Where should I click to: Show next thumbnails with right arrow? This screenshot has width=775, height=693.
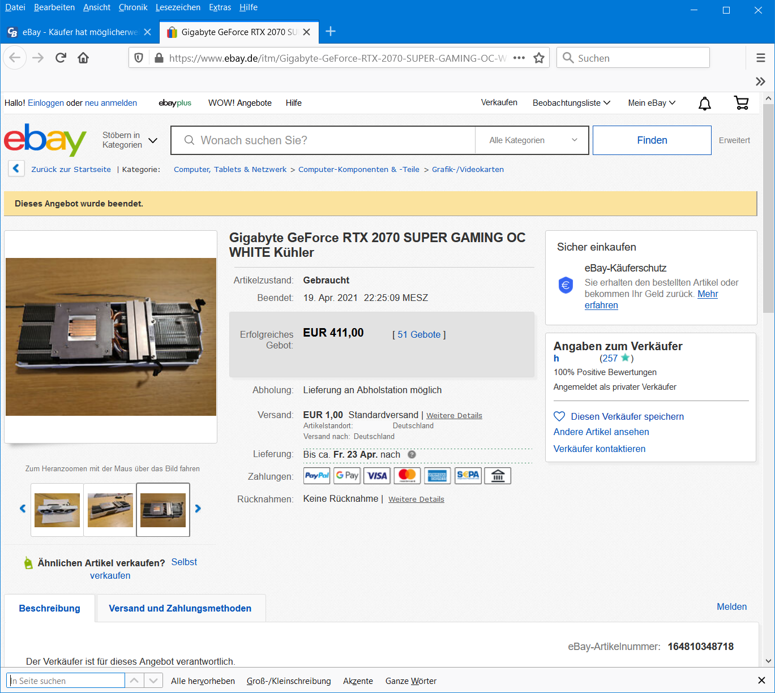pos(198,509)
